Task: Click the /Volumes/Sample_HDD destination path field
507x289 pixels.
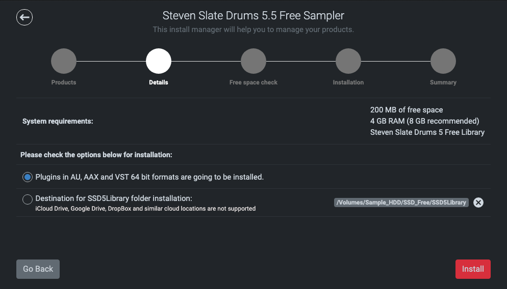Action: coord(401,202)
